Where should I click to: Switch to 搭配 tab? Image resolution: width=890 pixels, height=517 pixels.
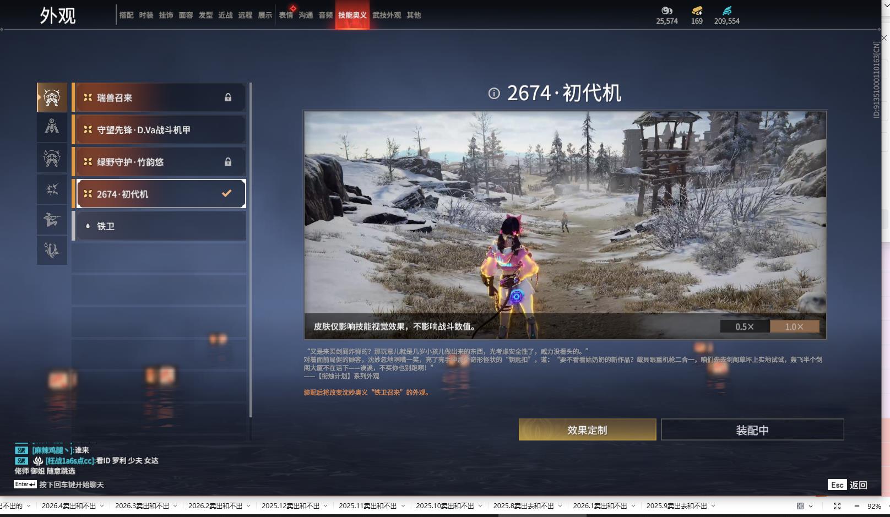pos(127,15)
